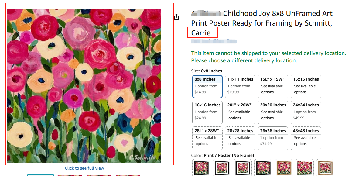Choose the 20L" x 20W" size option
Screen dimensions: 352x176
[x=240, y=112]
